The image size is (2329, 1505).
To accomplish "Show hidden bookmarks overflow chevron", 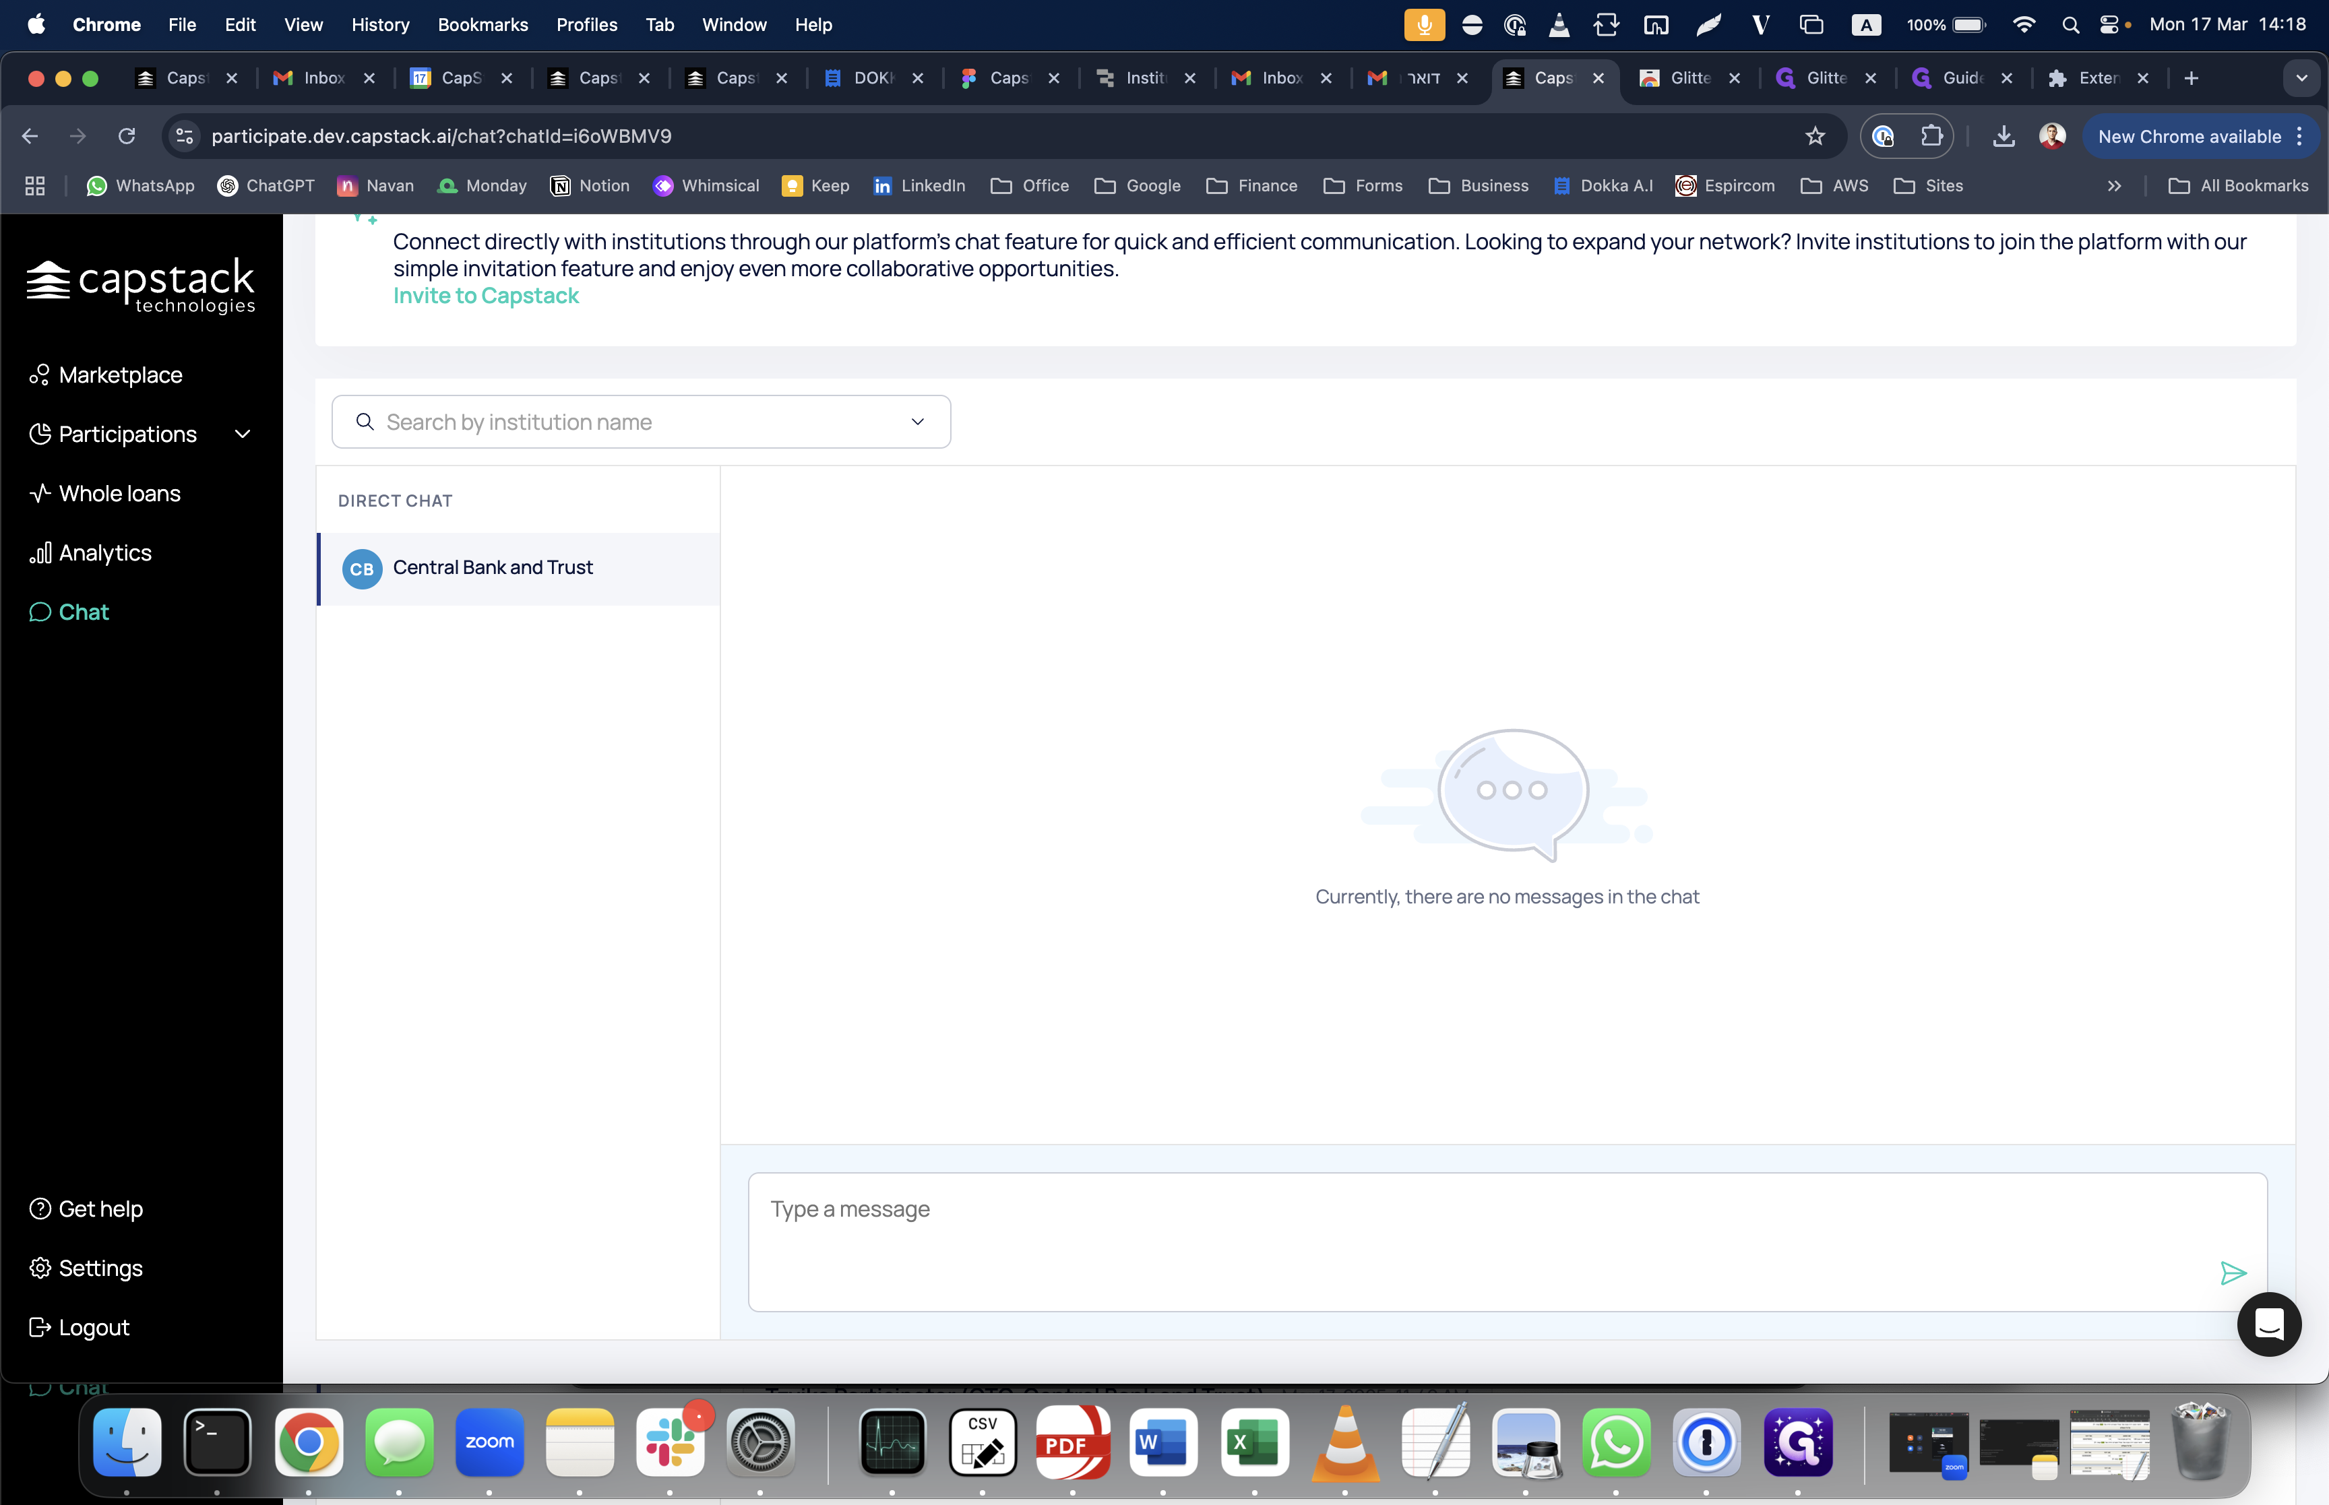I will pos(2114,186).
